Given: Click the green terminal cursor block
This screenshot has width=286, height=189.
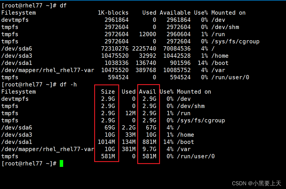Looking at the screenshot, I should pyautogui.click(x=61, y=163).
